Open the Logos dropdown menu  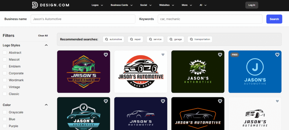click(x=97, y=5)
